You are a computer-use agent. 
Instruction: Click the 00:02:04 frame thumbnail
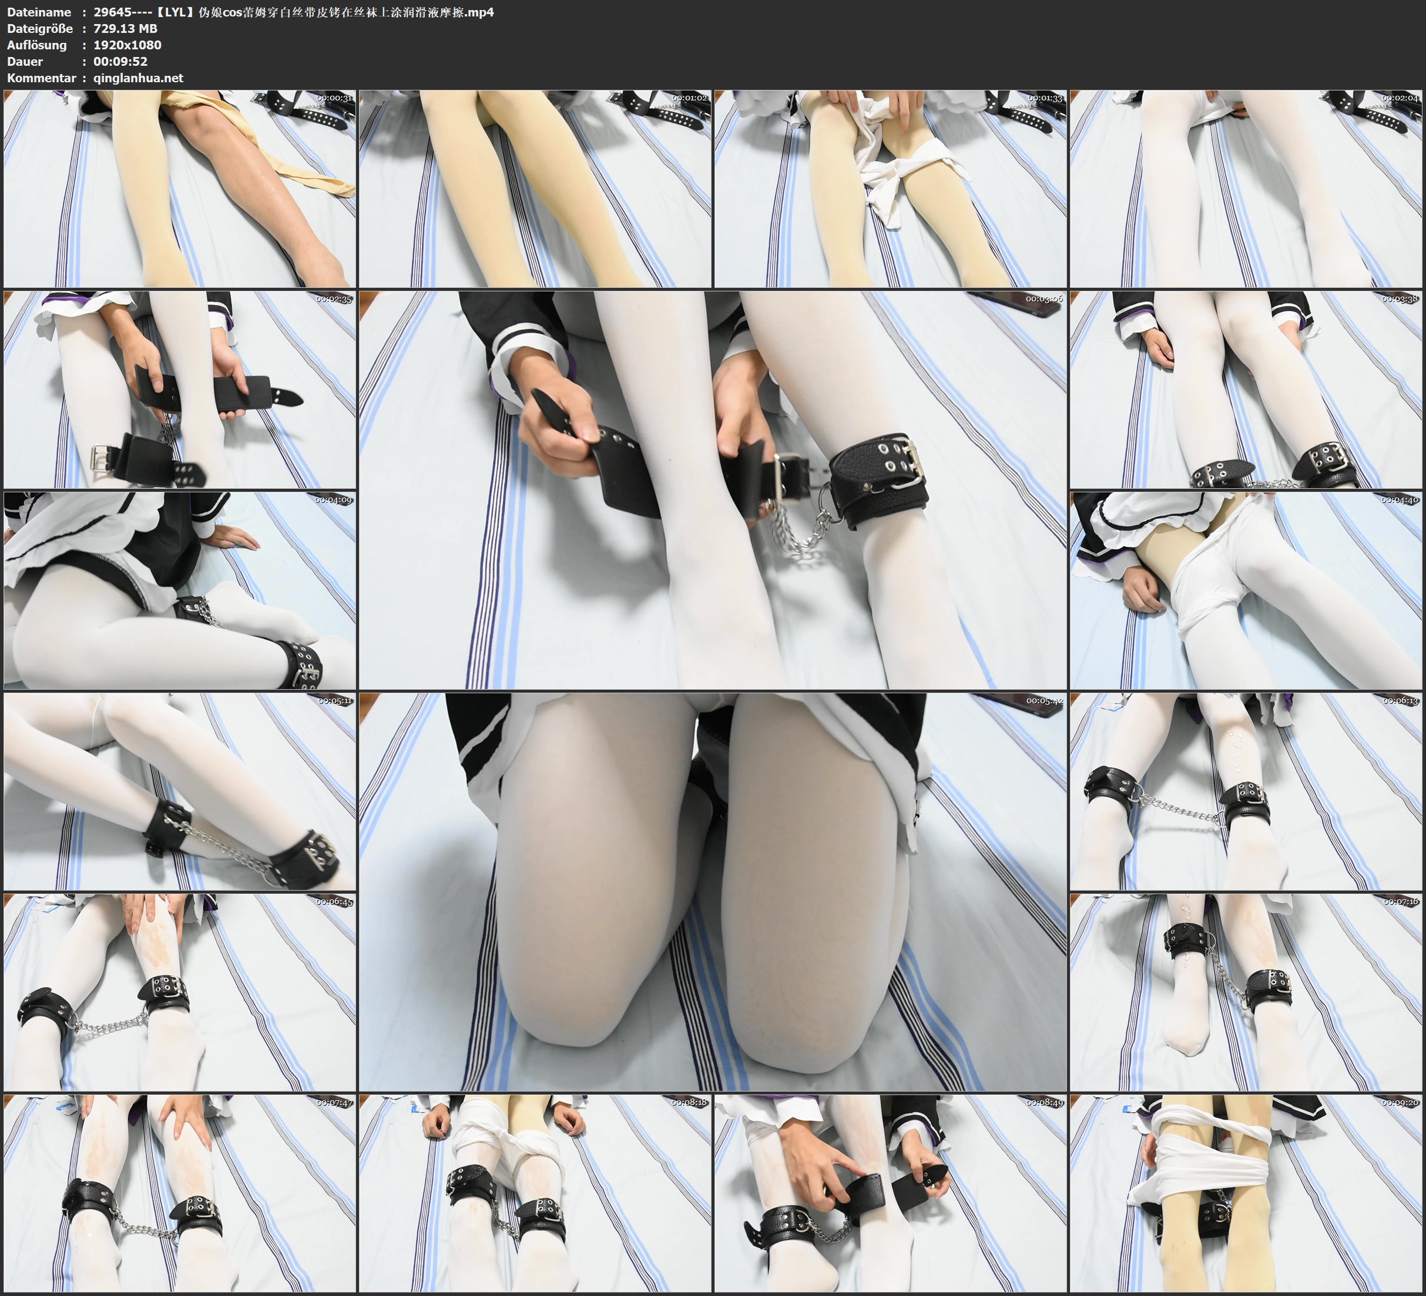pos(1246,189)
